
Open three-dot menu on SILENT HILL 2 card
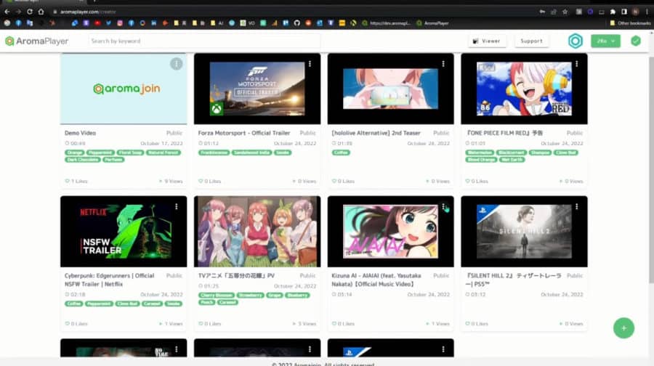click(577, 207)
